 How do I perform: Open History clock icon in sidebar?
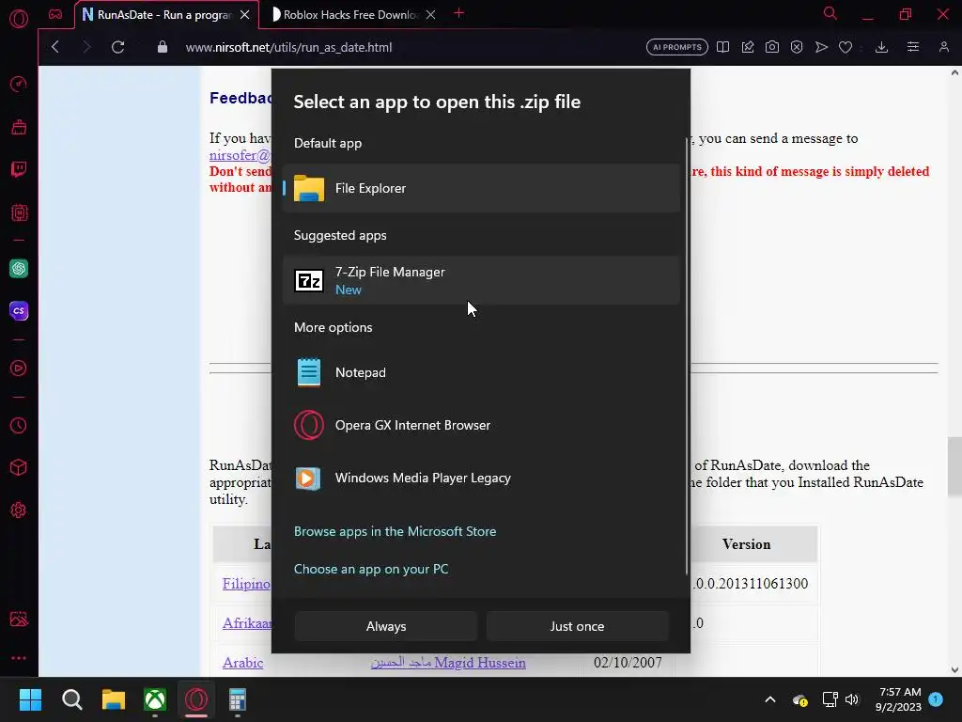pyautogui.click(x=19, y=426)
